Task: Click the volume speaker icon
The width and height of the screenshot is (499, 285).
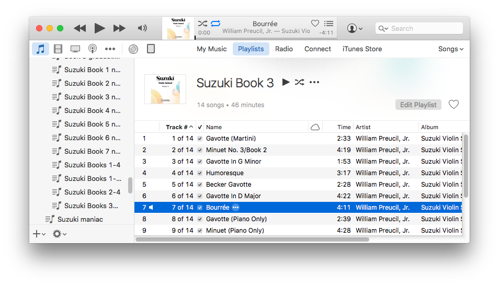Action: (x=142, y=28)
